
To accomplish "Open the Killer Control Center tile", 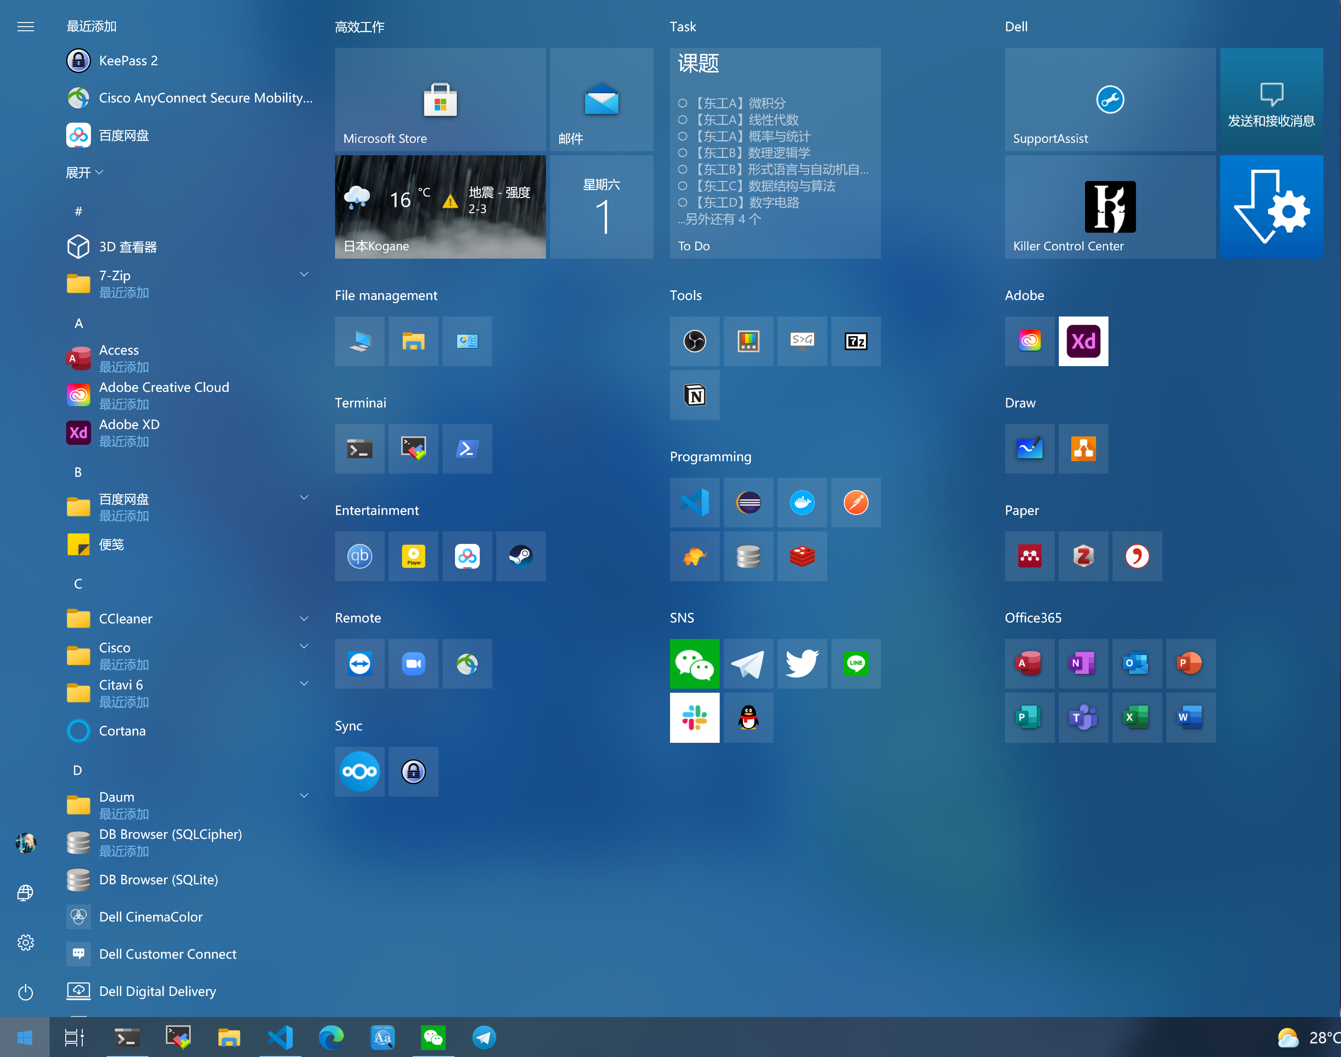I will coord(1110,207).
